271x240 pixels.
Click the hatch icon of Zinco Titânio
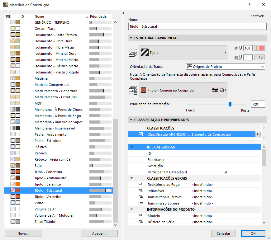coord(13,222)
